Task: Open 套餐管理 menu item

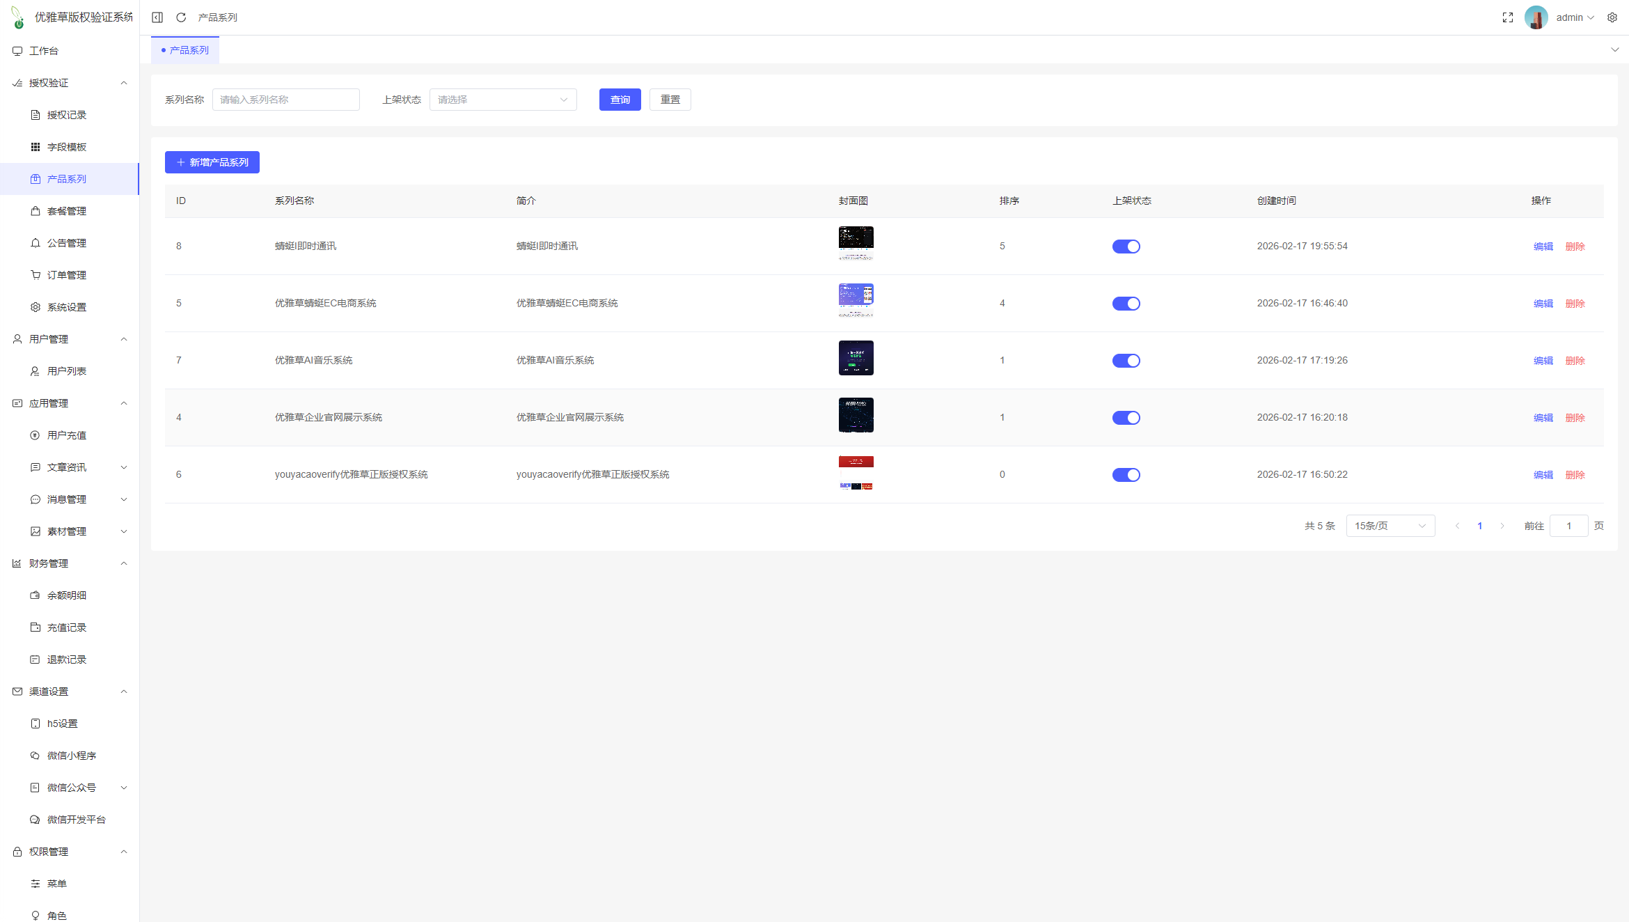Action: (67, 211)
